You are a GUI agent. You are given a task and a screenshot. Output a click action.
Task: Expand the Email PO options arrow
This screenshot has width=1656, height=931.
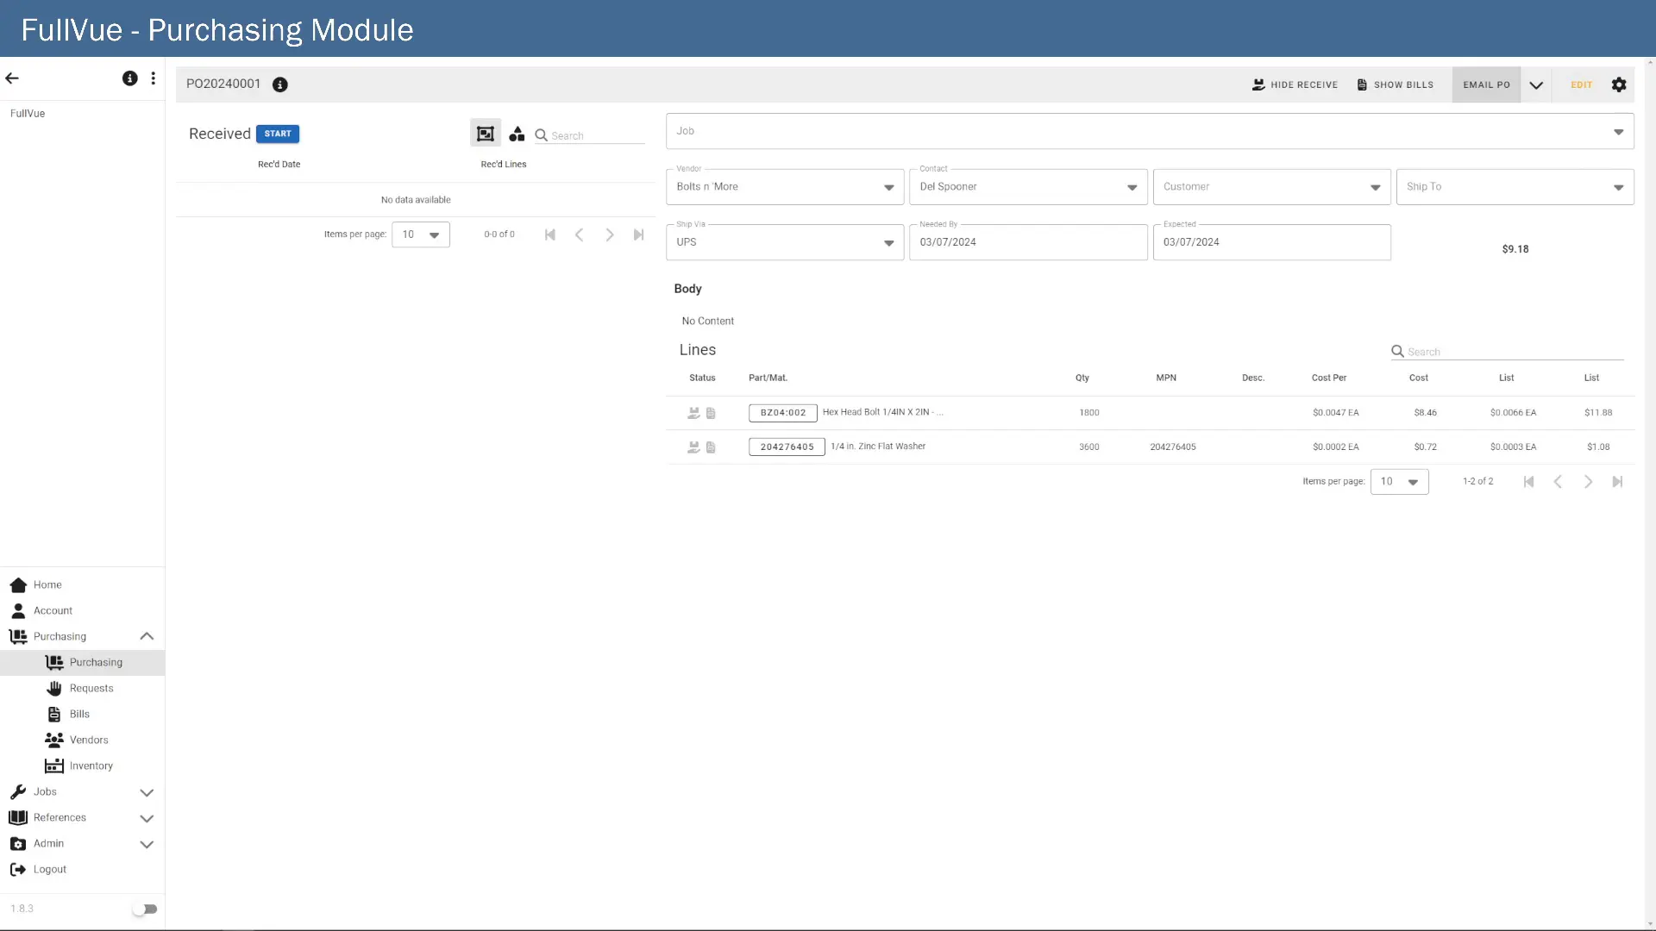coord(1536,84)
